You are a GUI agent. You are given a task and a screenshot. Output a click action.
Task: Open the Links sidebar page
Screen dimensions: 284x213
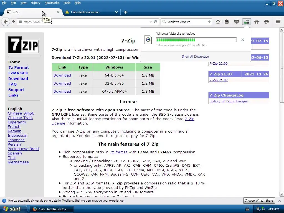13,95
